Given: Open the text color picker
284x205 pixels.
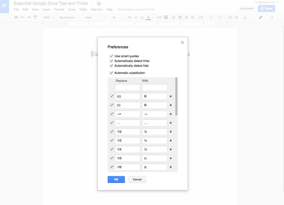Looking at the screenshot, I should pyautogui.click(x=148, y=18).
